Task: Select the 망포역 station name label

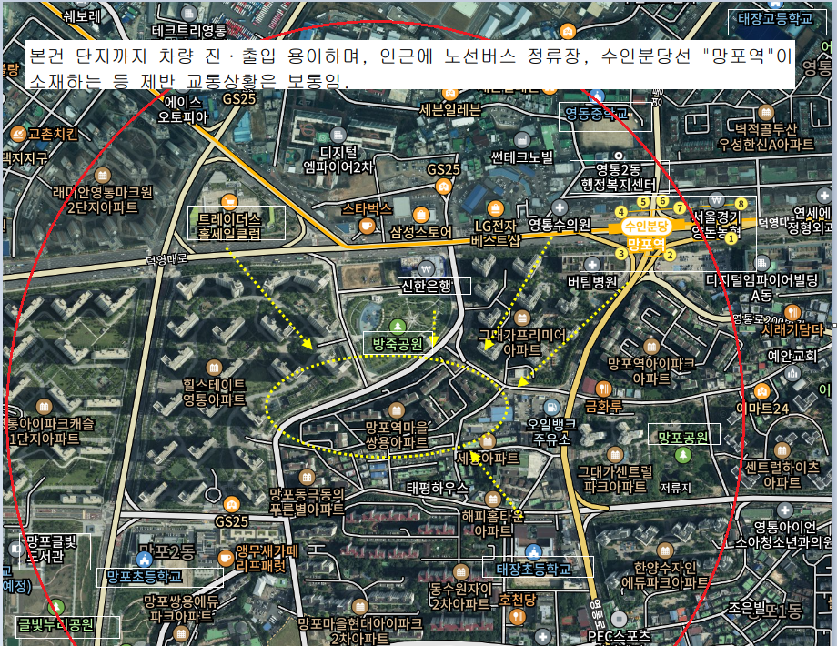Action: pyautogui.click(x=647, y=245)
